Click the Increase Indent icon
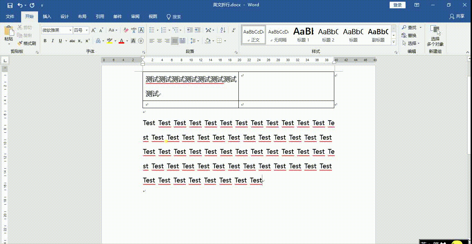This screenshot has height=244, width=472. click(x=197, y=30)
